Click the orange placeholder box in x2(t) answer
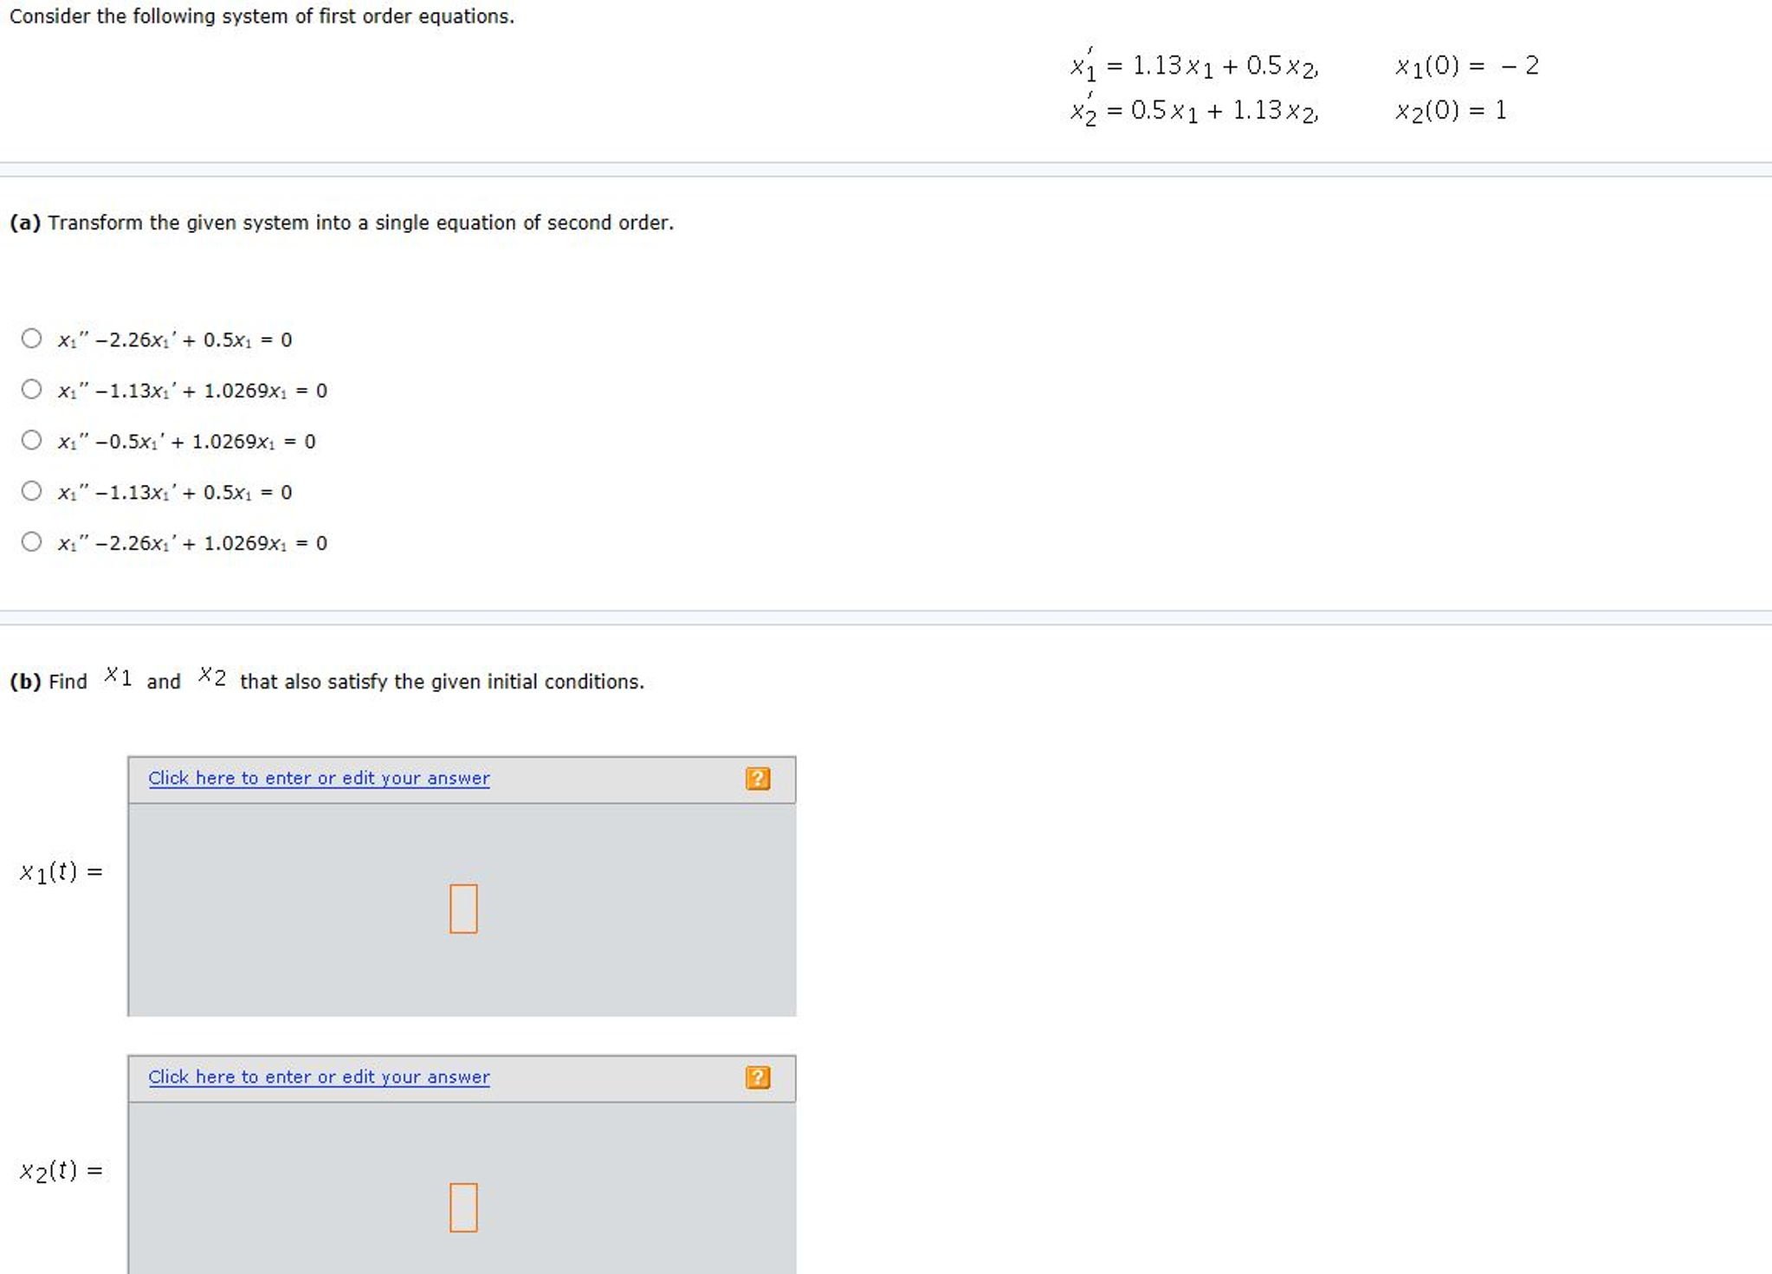The image size is (1772, 1274). [x=463, y=1207]
